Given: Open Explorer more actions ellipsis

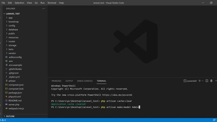Looking at the screenshot, I should tap(44, 8).
